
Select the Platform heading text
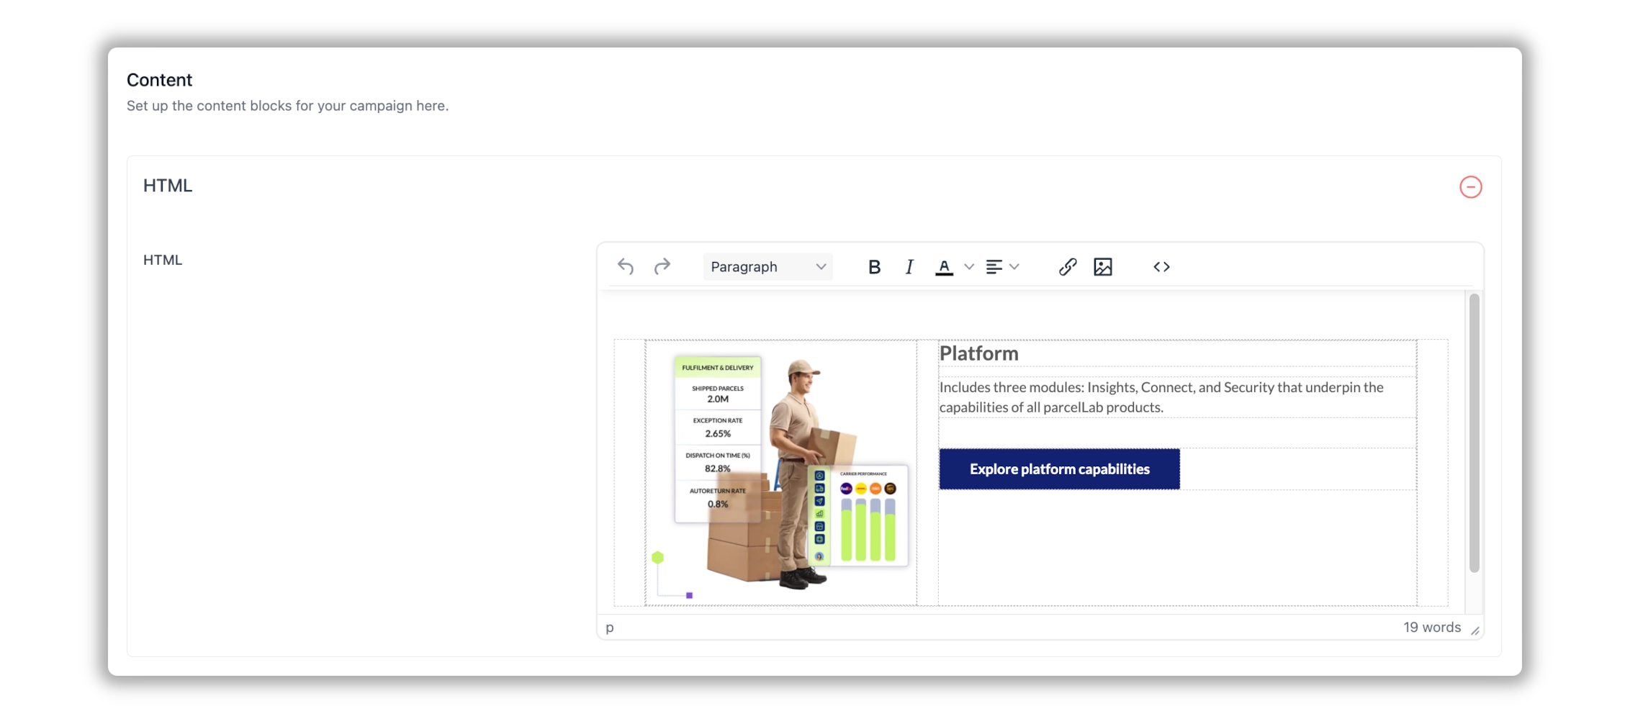[978, 353]
